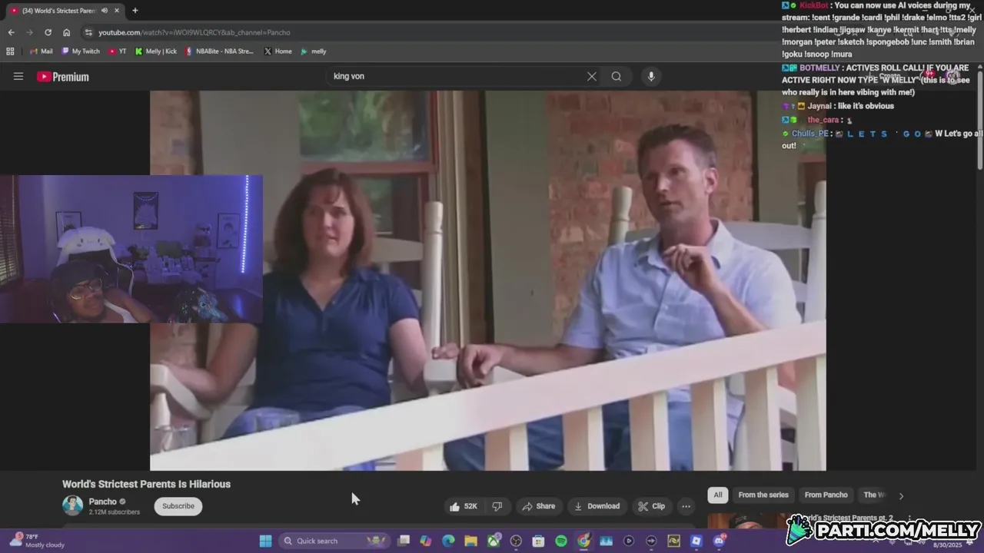Image resolution: width=984 pixels, height=553 pixels.
Task: Download the video
Action: tap(597, 506)
